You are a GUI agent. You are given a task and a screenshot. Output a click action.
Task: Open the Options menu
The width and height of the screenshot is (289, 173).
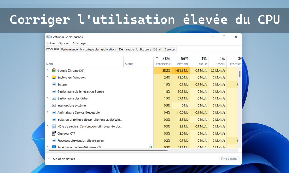[x=64, y=43]
